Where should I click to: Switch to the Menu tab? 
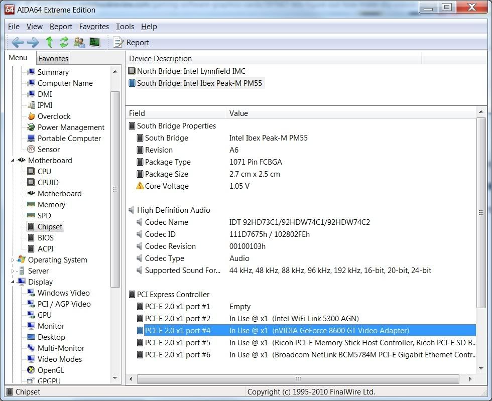tap(18, 58)
